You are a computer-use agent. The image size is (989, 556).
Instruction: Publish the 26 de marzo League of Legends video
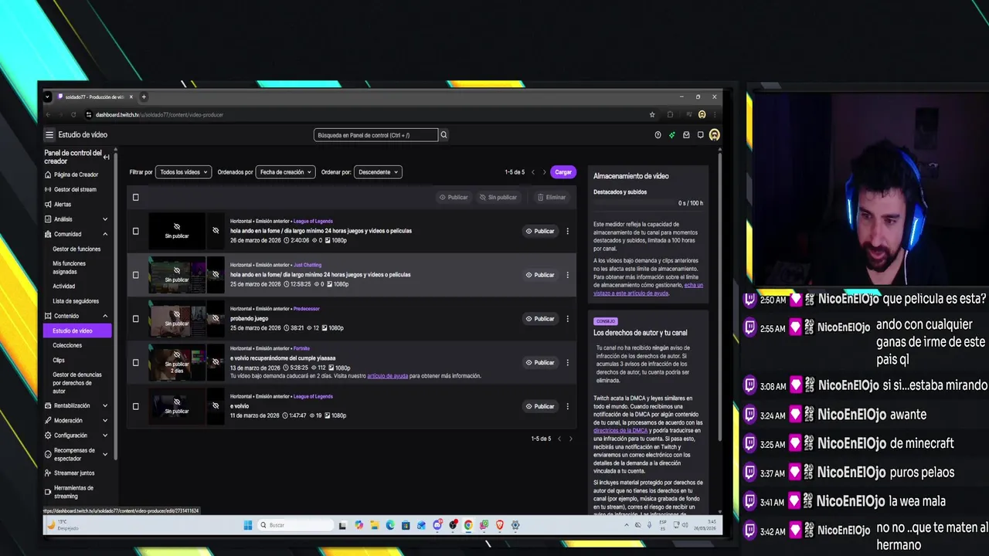point(540,231)
